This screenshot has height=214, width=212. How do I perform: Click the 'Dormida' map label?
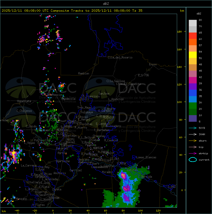click(x=147, y=177)
